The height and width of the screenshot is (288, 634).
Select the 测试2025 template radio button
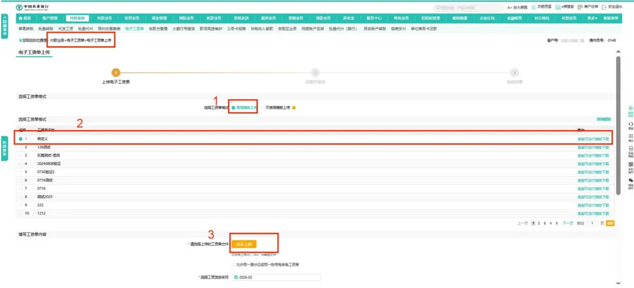[x=21, y=196]
